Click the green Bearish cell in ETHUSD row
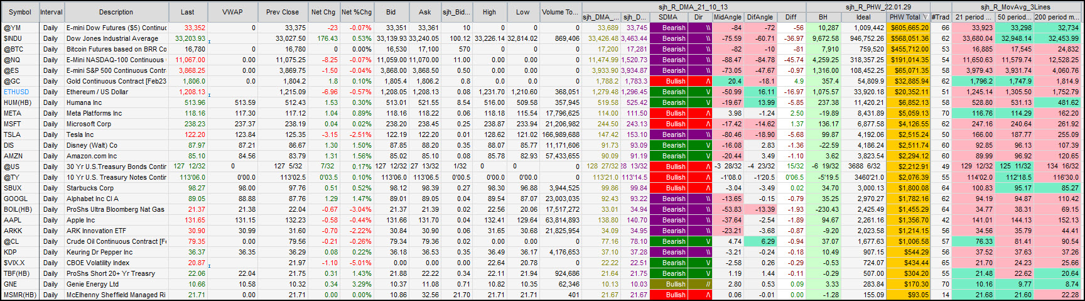 click(668, 92)
